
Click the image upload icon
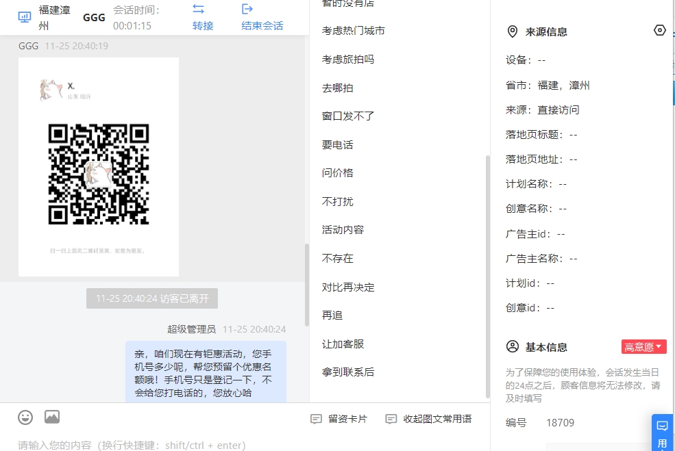52,417
